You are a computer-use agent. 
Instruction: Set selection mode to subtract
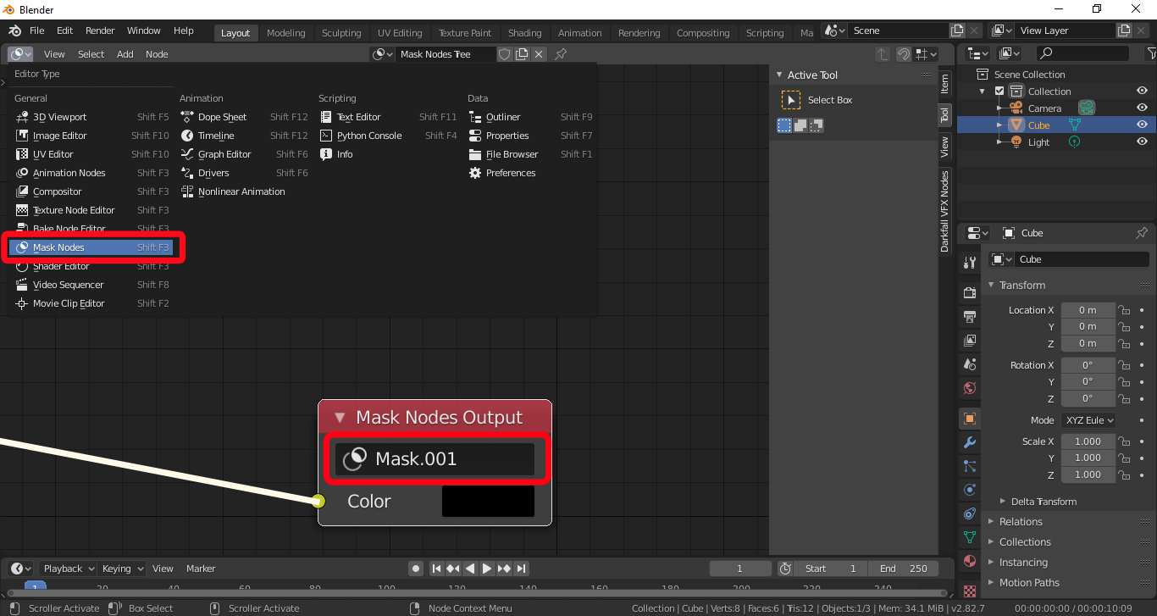pyautogui.click(x=817, y=125)
